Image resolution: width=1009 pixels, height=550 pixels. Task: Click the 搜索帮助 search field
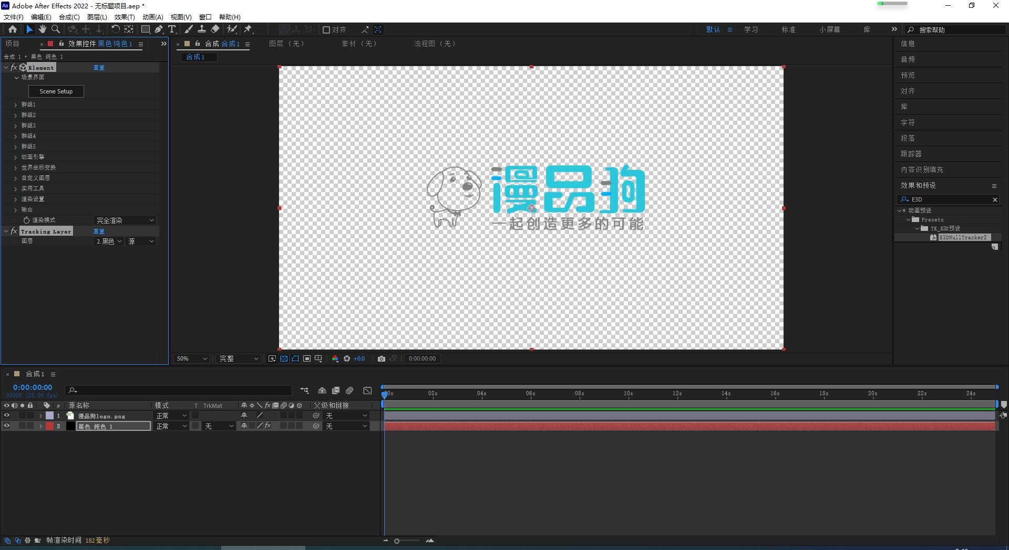click(x=956, y=30)
